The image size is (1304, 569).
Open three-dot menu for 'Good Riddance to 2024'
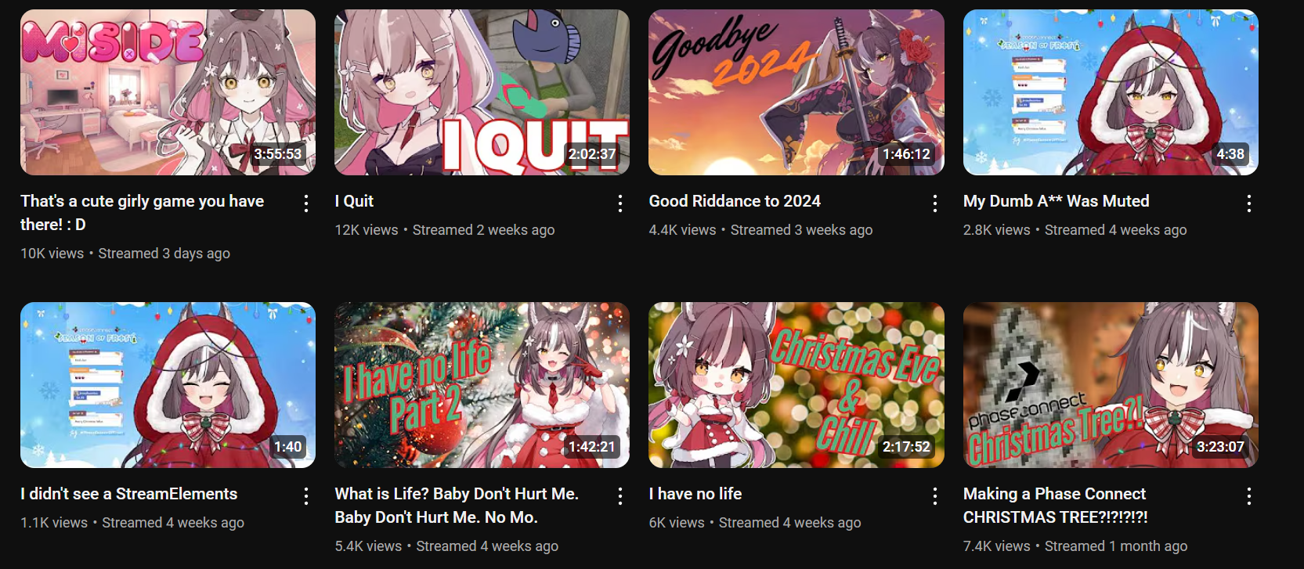[x=935, y=203]
